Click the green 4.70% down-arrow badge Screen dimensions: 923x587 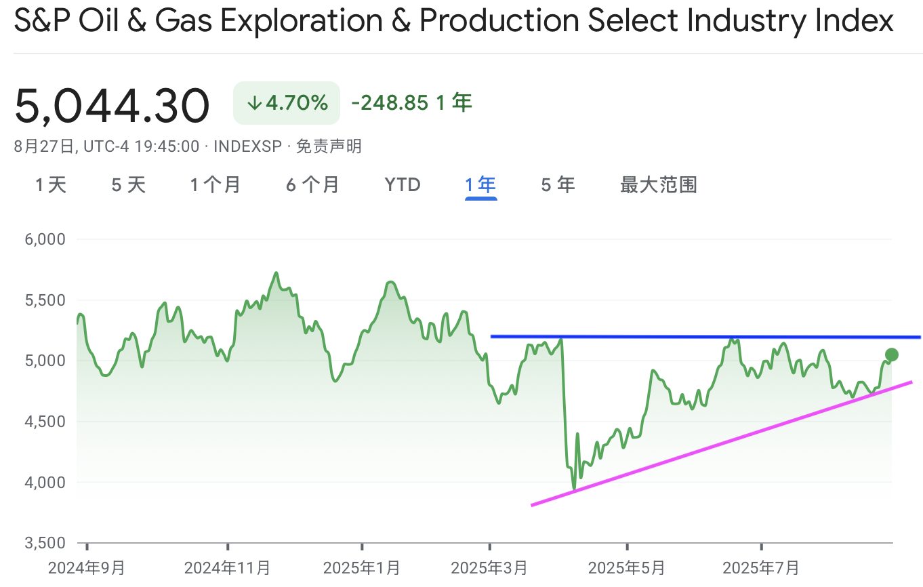287,103
